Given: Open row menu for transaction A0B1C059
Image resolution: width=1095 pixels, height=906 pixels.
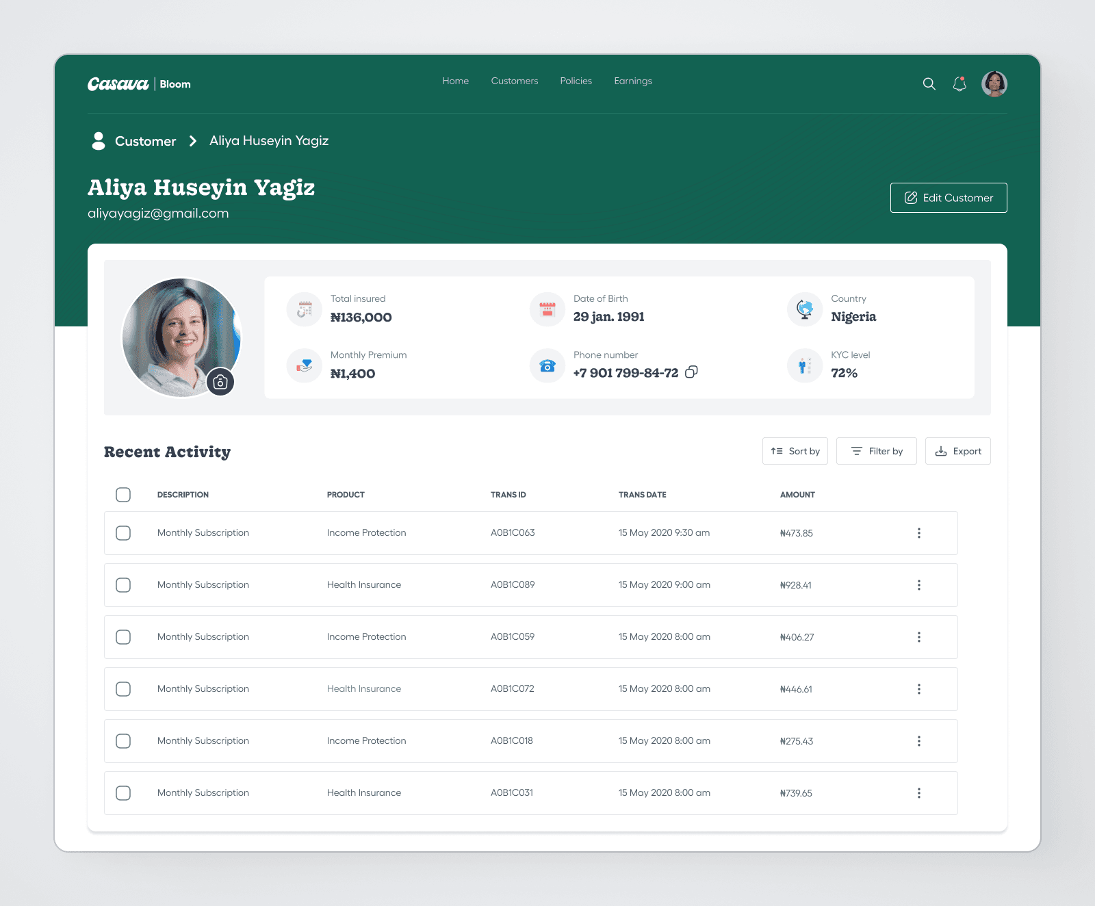Looking at the screenshot, I should click(x=919, y=637).
